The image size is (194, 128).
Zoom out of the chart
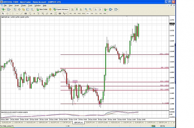click(90, 9)
